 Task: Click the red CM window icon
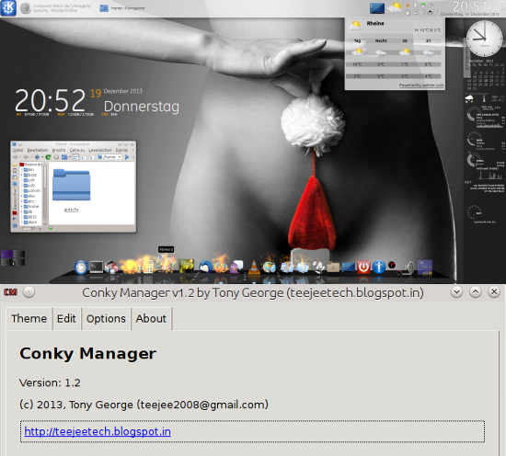10,292
